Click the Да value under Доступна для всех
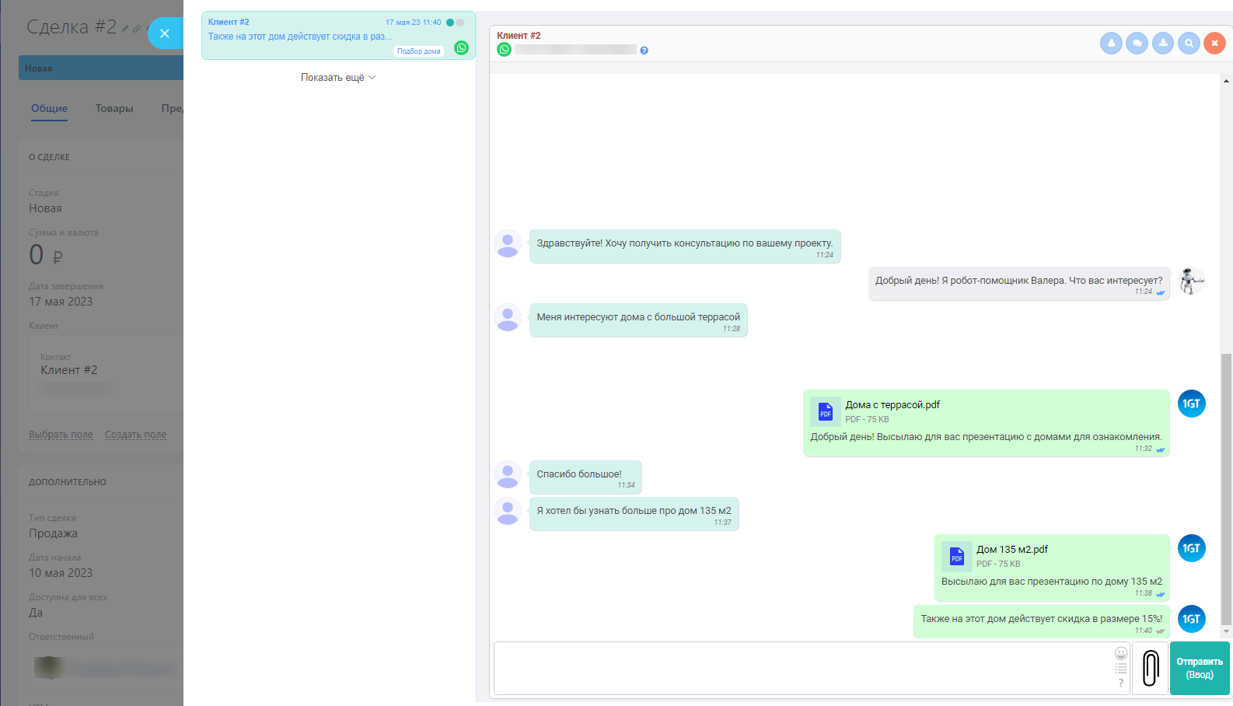Screen dimensions: 1233x706 click(x=36, y=613)
